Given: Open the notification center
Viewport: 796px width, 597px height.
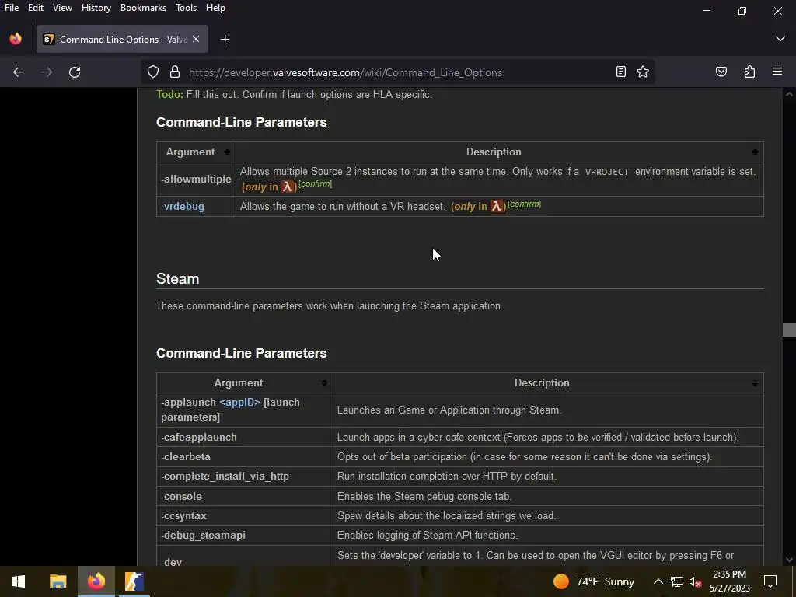Looking at the screenshot, I should (770, 581).
